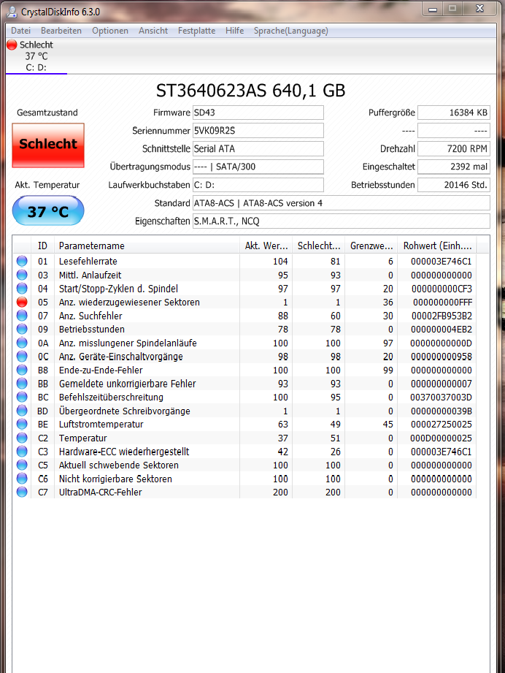Click the ID column header
This screenshot has width=505, height=673.
coord(42,246)
